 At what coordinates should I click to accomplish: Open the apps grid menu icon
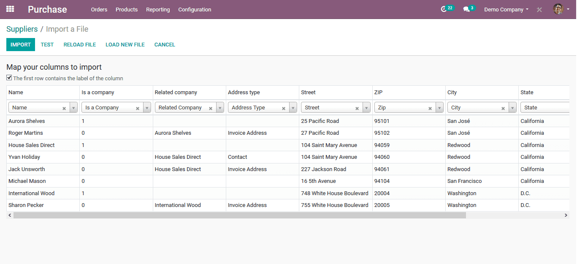coord(10,9)
